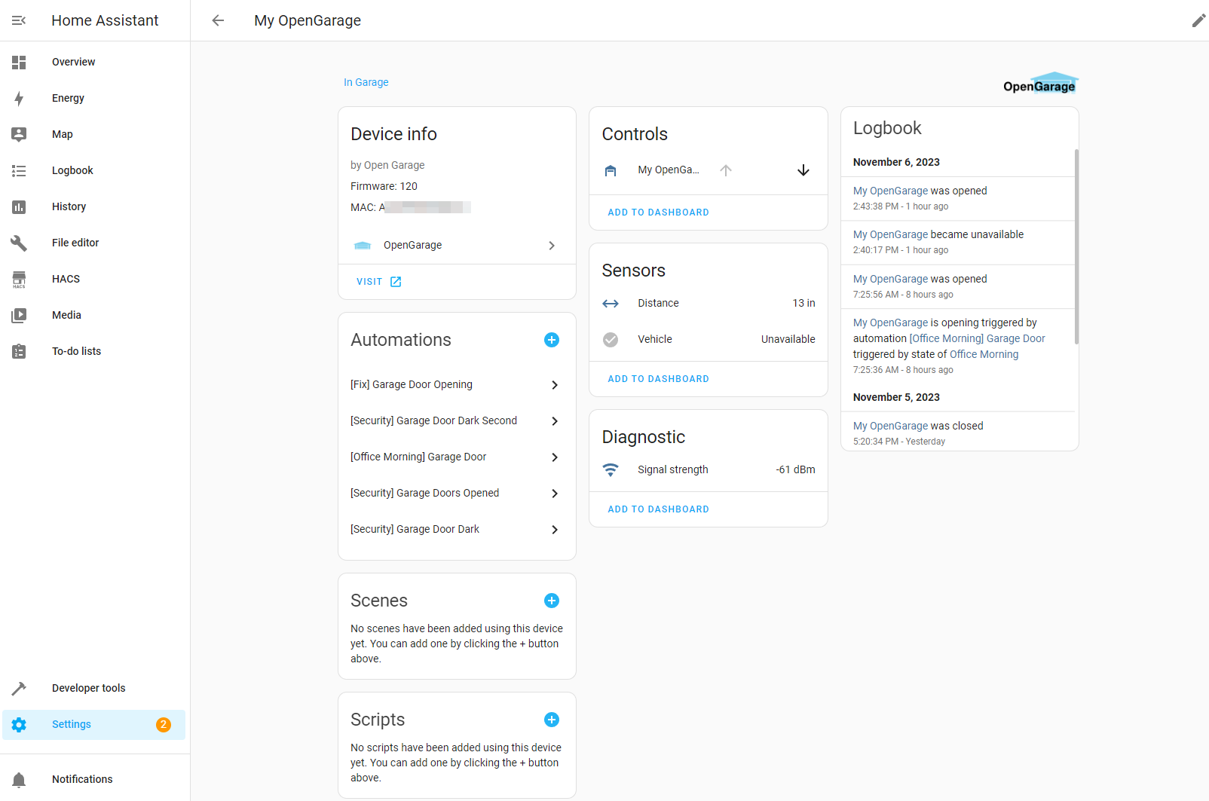Open Overview from the sidebar
Viewport: 1209px width, 801px height.
pos(95,62)
